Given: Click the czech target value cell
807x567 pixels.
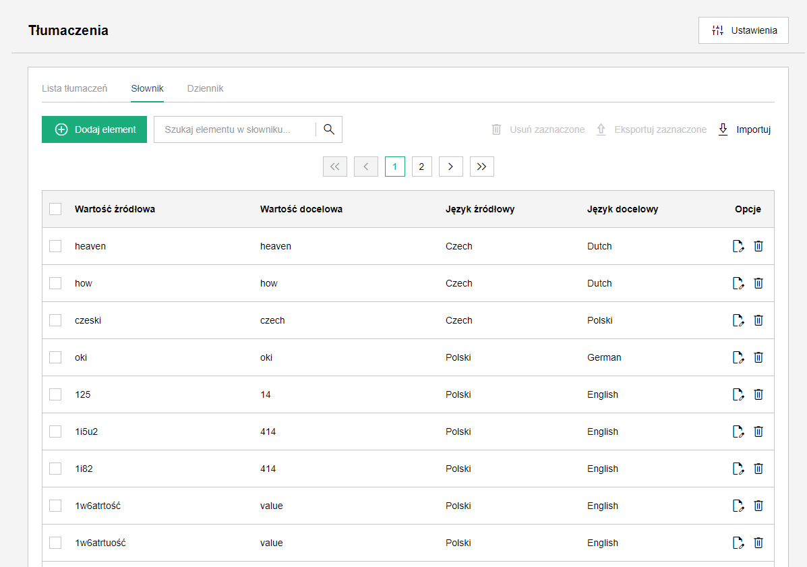Looking at the screenshot, I should [272, 320].
